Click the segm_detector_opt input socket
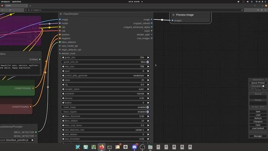Screen dimensions: 268x151 (x=60, y=49)
